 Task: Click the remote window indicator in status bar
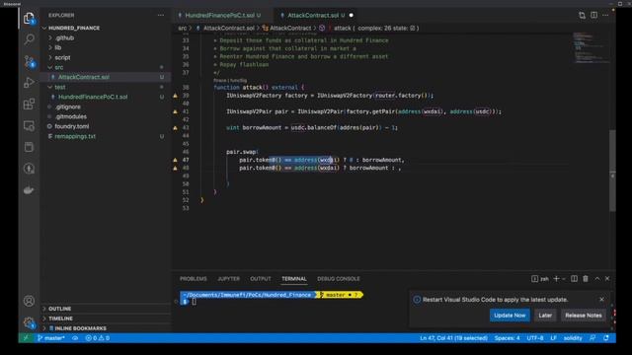tap(26, 338)
